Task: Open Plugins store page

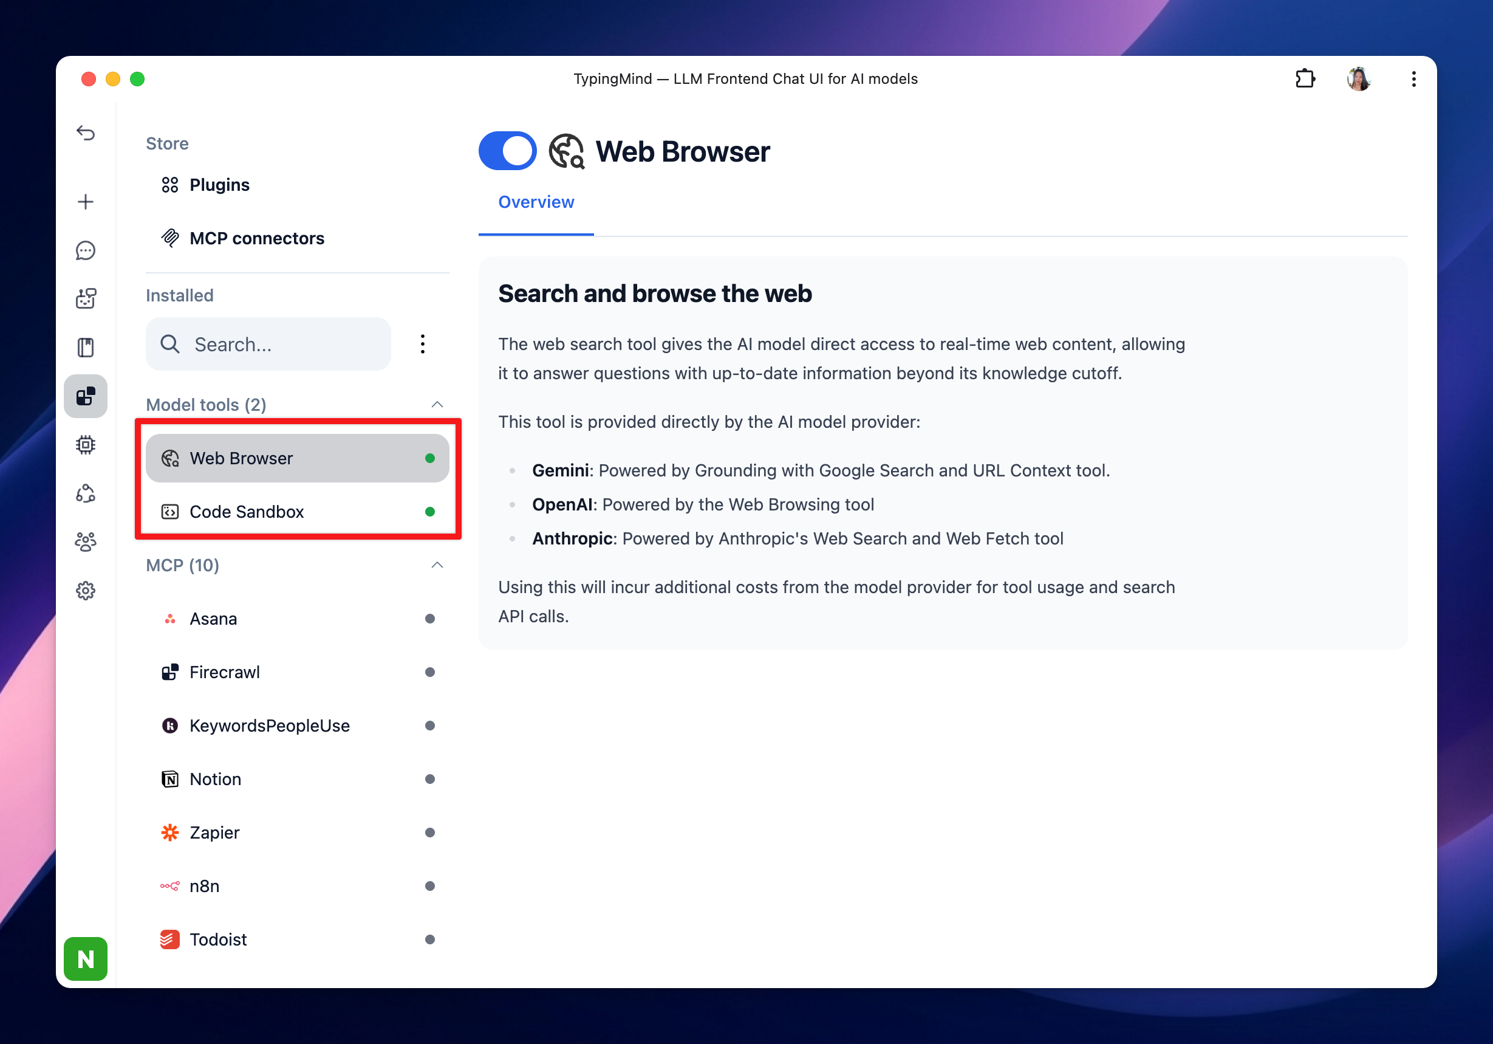Action: 297,185
